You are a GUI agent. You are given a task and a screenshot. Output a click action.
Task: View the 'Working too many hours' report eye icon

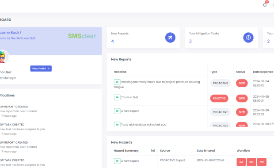(x=117, y=82)
